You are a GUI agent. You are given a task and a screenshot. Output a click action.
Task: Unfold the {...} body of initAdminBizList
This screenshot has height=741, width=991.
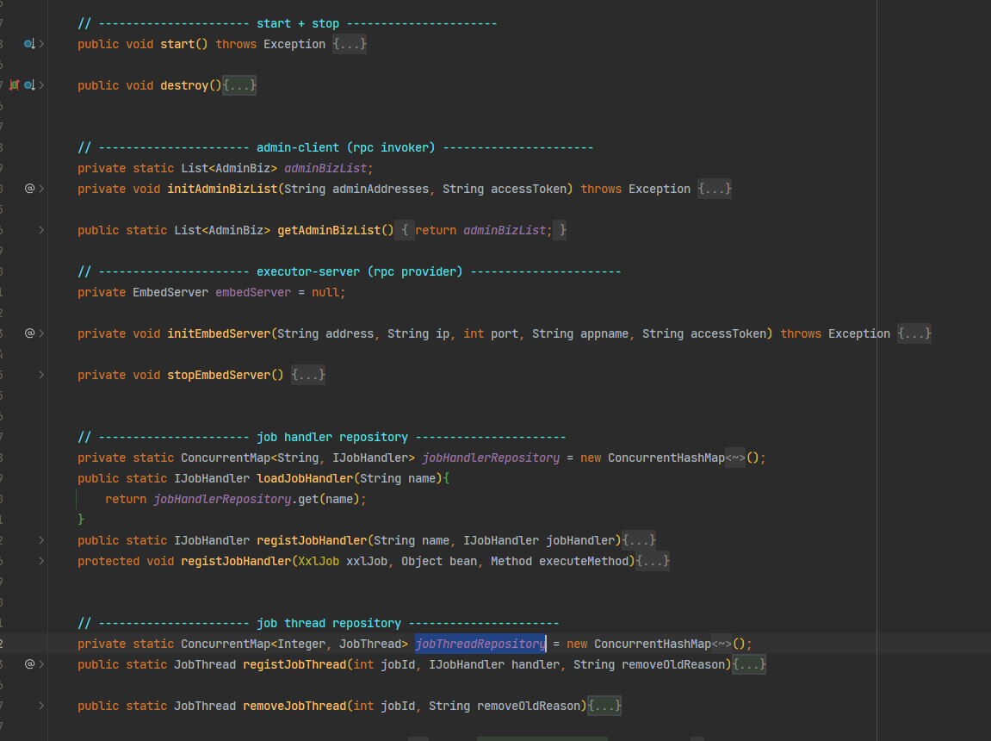pos(714,189)
